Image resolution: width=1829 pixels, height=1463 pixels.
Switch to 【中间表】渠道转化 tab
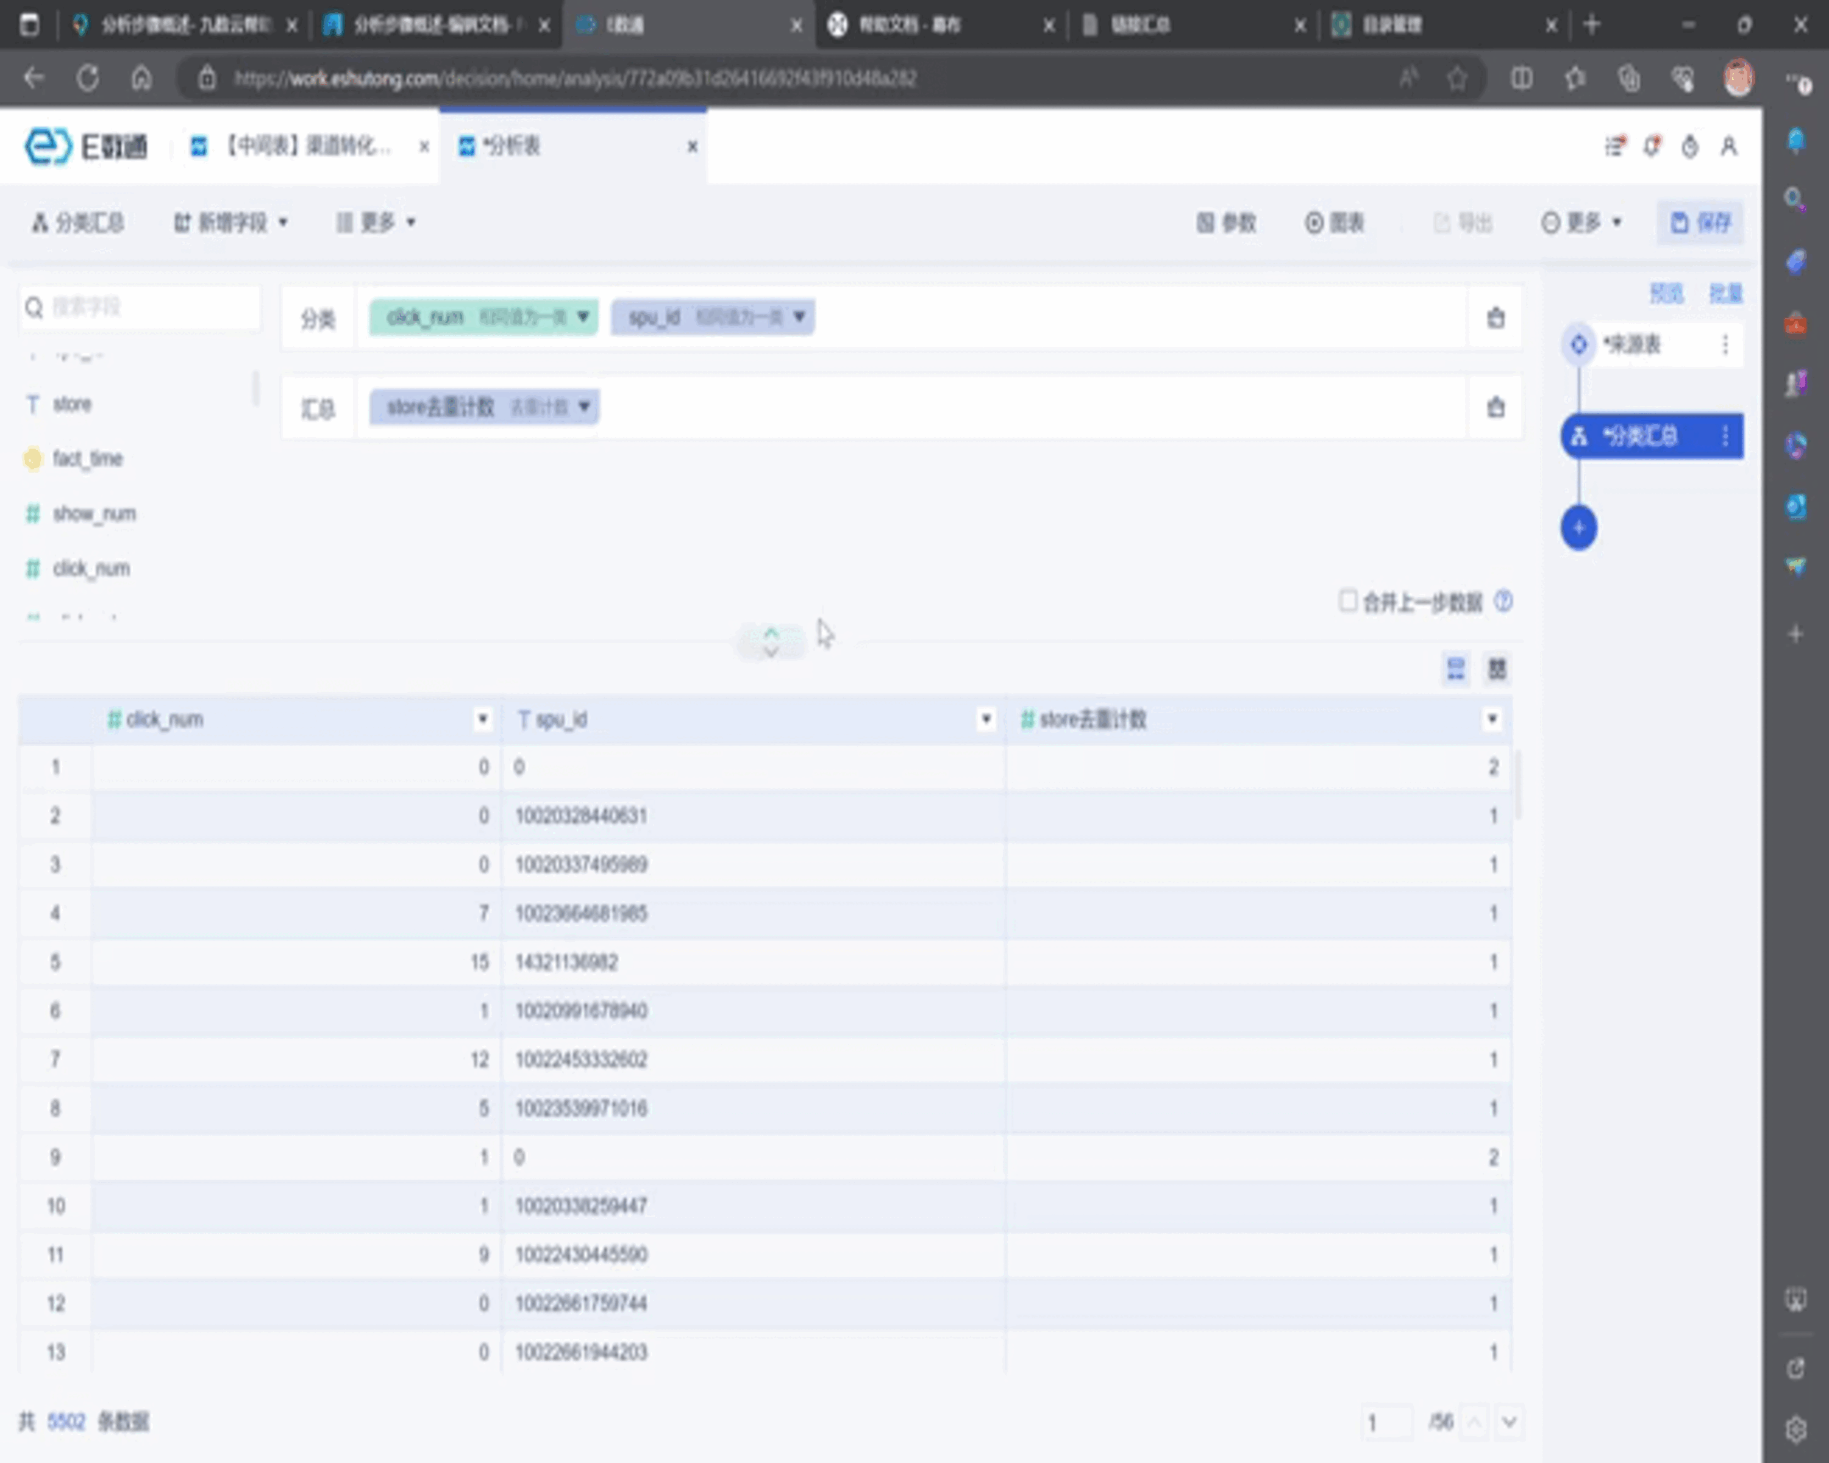[x=305, y=147]
